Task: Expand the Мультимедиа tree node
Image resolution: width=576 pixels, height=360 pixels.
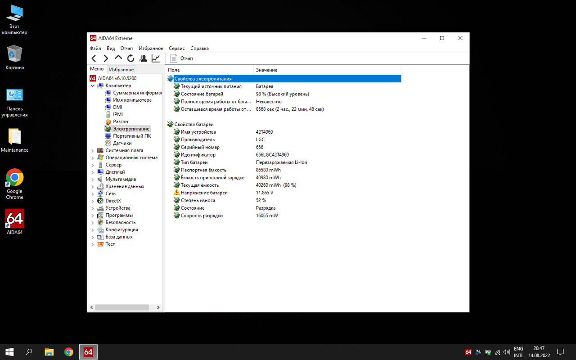Action: 93,179
